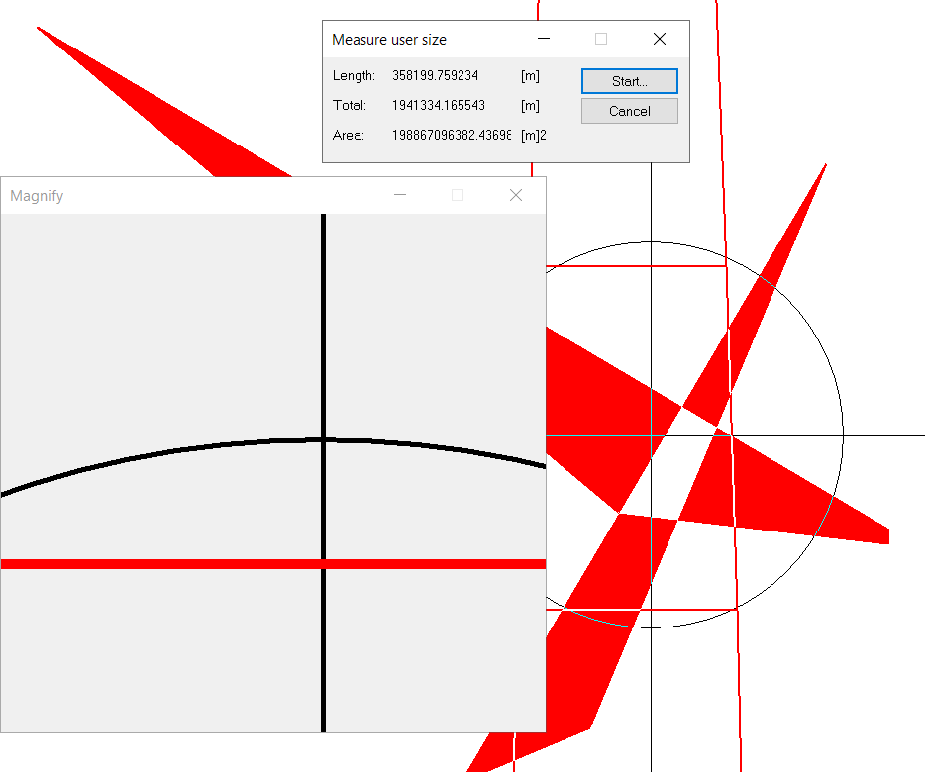Select the Length value 358199.759234

pos(436,75)
